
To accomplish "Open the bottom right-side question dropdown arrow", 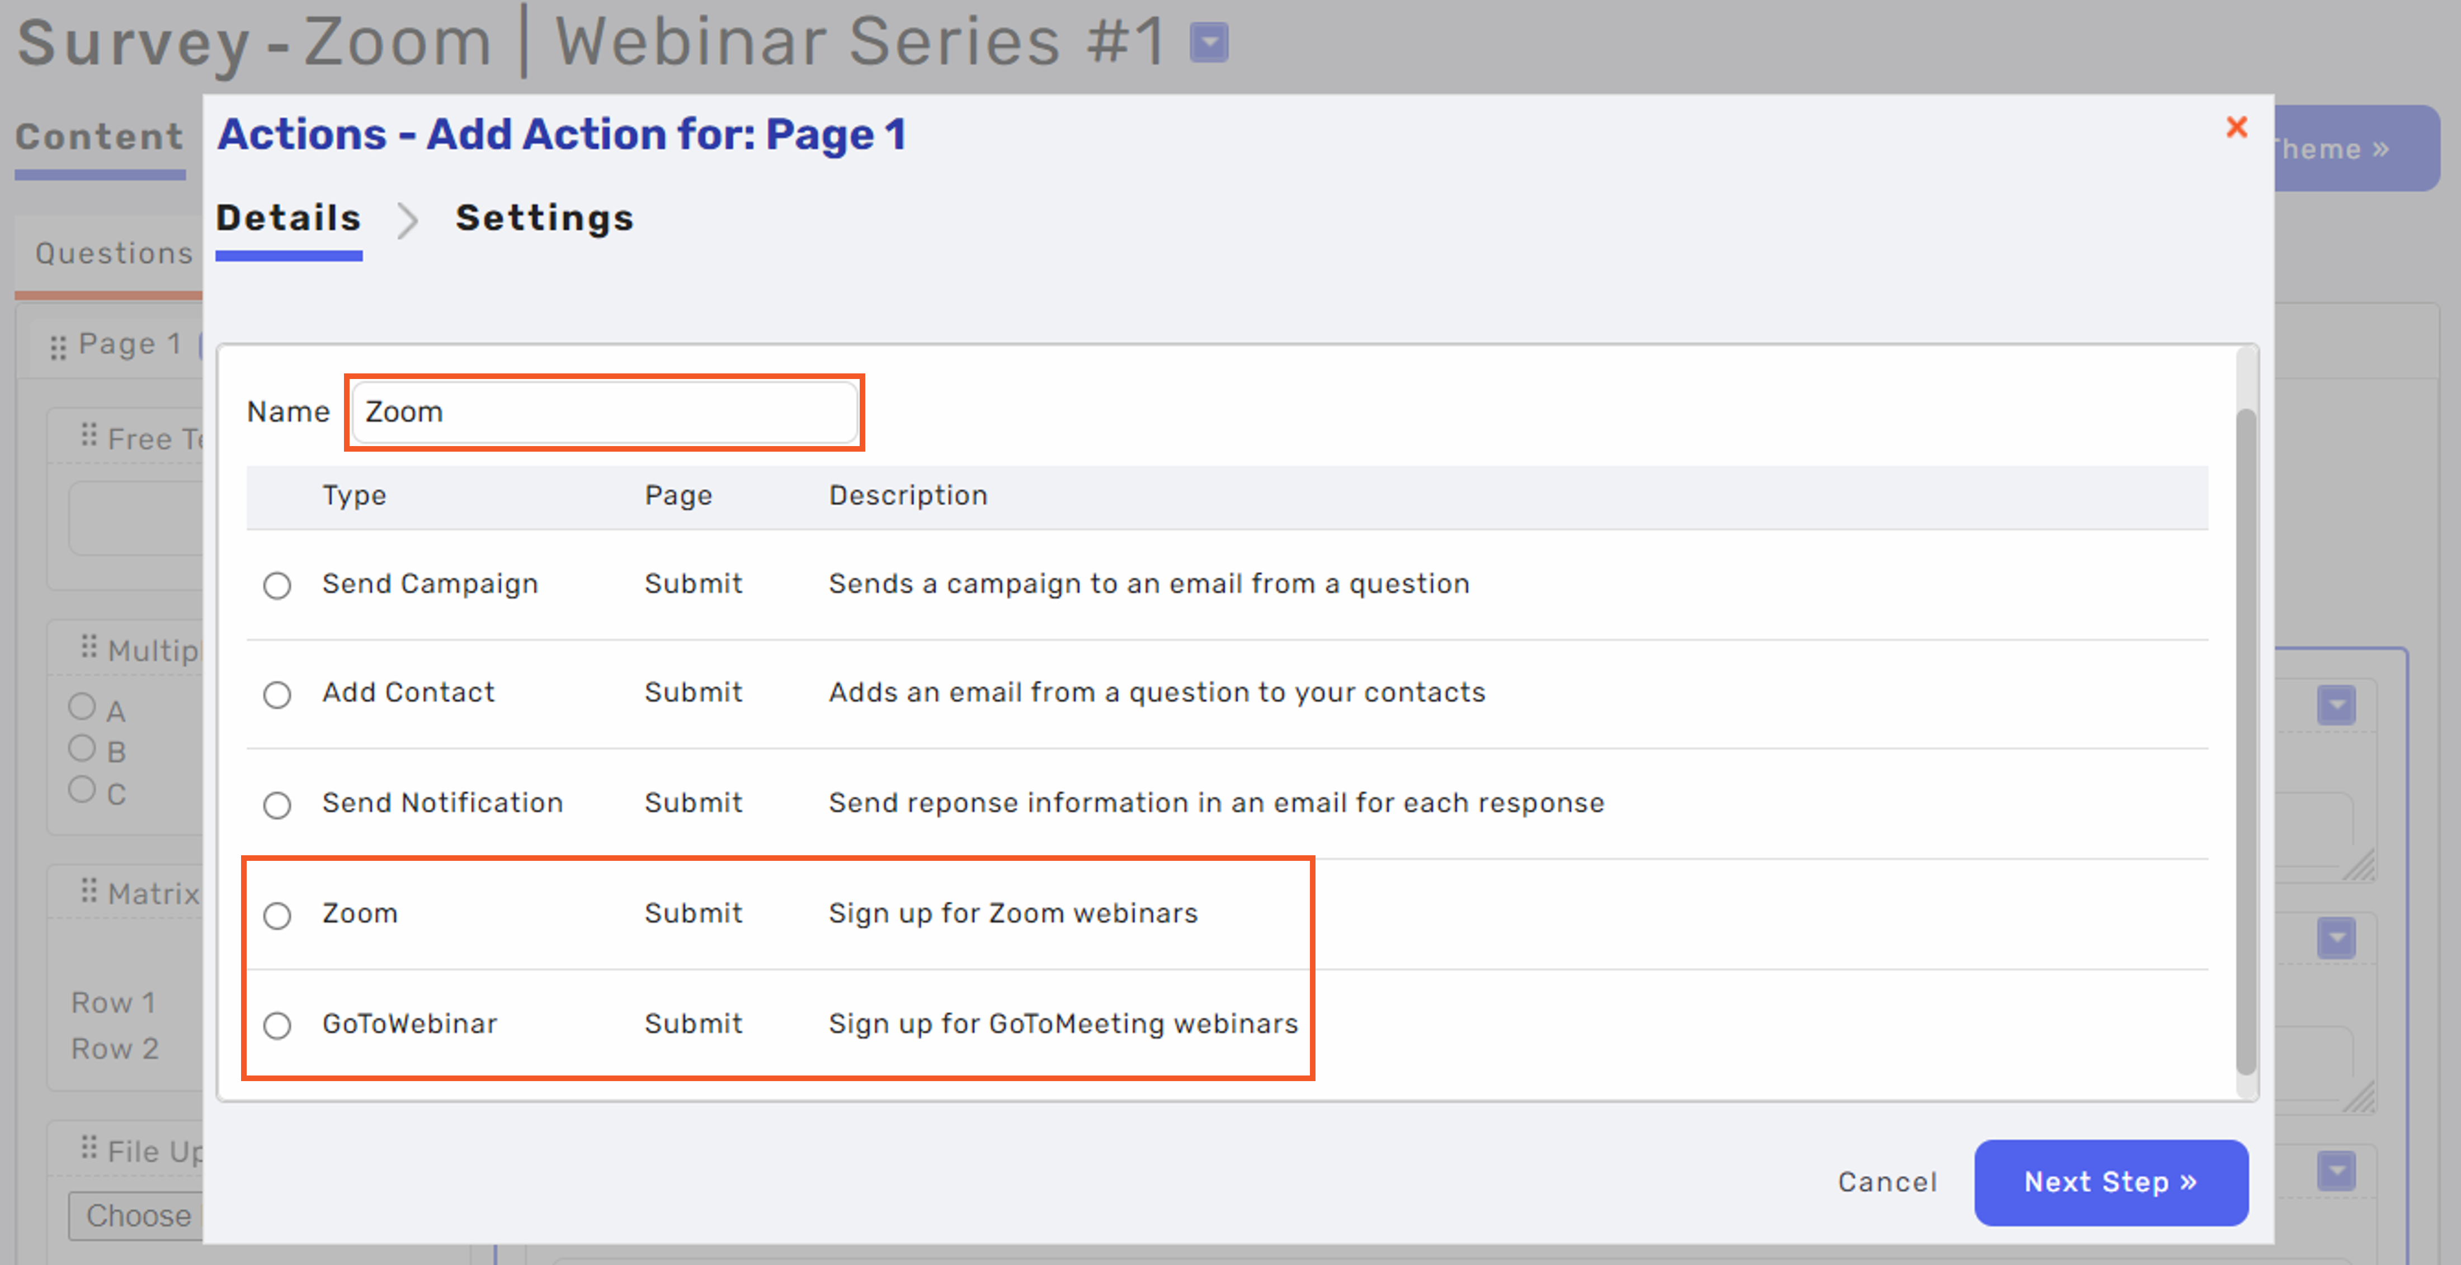I will 2336,1172.
